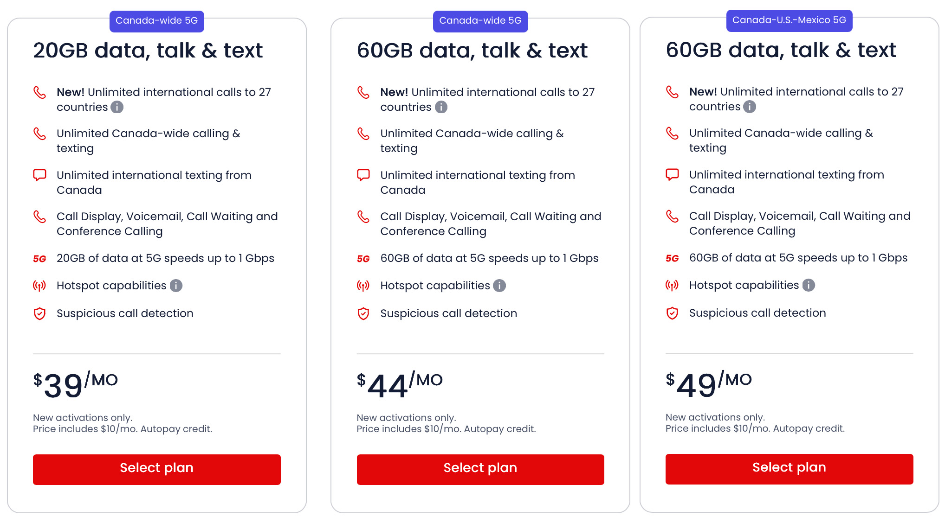This screenshot has height=523, width=945.
Task: Click countries info icon in Canada-U.S.-Mexico plan
Action: pos(750,107)
